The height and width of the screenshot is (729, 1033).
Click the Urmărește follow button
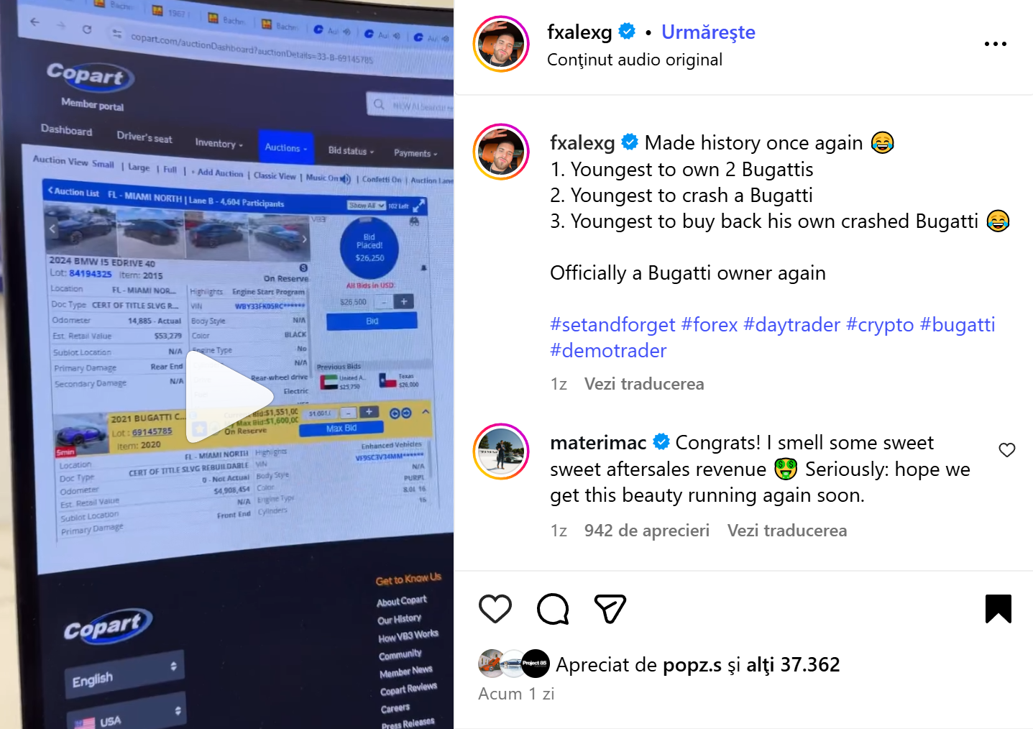[x=708, y=32]
